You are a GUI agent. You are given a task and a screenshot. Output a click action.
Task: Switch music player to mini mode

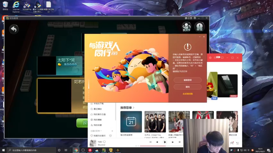pos(222,57)
